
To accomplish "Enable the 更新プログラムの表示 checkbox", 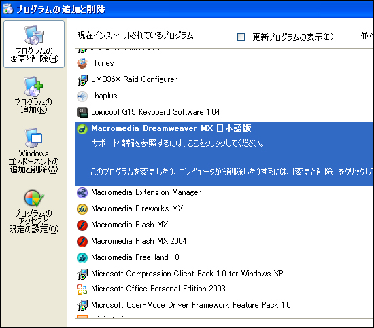I will (x=241, y=37).
